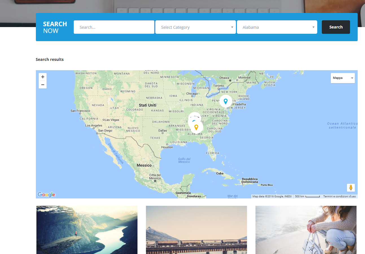Viewport: 365px width, 254px height.
Task: Open the Termini e condizioni d'uso link
Action: coord(340,196)
